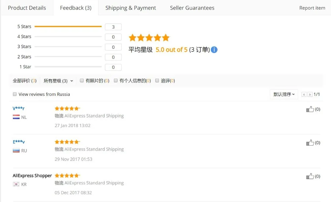Click the 5 Stars orange rating bar
The width and height of the screenshot is (331, 202).
(68, 27)
